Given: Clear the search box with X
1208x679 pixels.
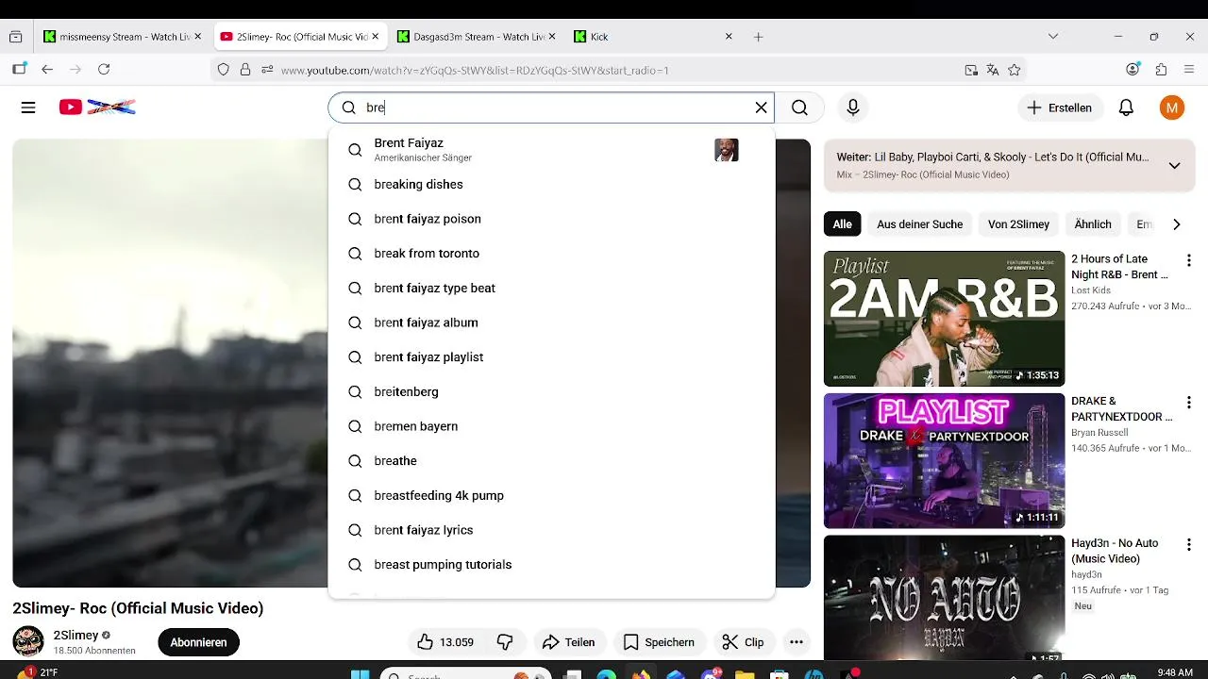Looking at the screenshot, I should pyautogui.click(x=761, y=108).
